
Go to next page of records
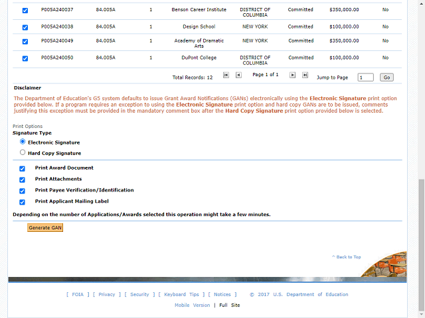[292, 75]
